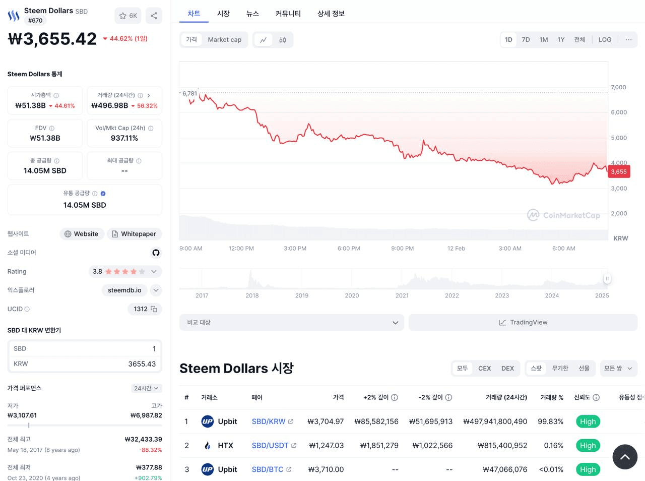Click the verified circulating supply badge
Screen dimensions: 645x481
pyautogui.click(x=103, y=194)
